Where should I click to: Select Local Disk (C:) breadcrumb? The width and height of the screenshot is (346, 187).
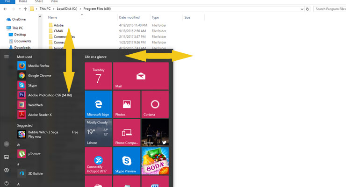[67, 8]
